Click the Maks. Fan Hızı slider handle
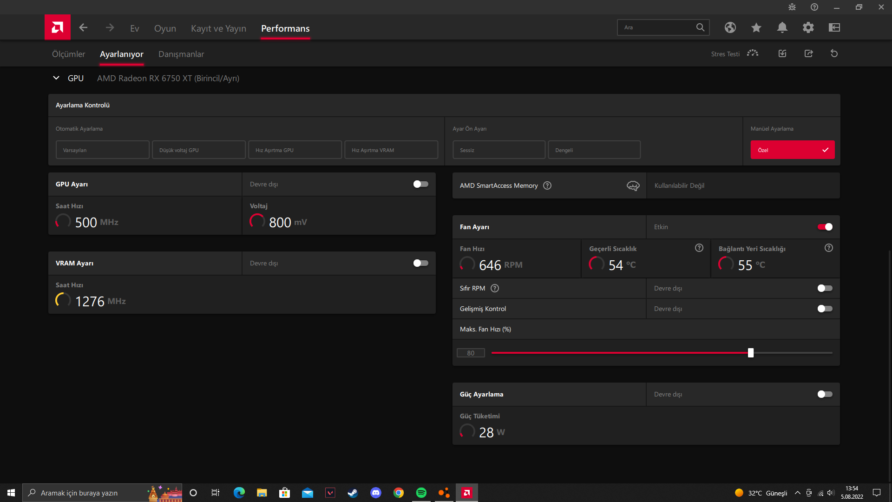 click(x=751, y=353)
